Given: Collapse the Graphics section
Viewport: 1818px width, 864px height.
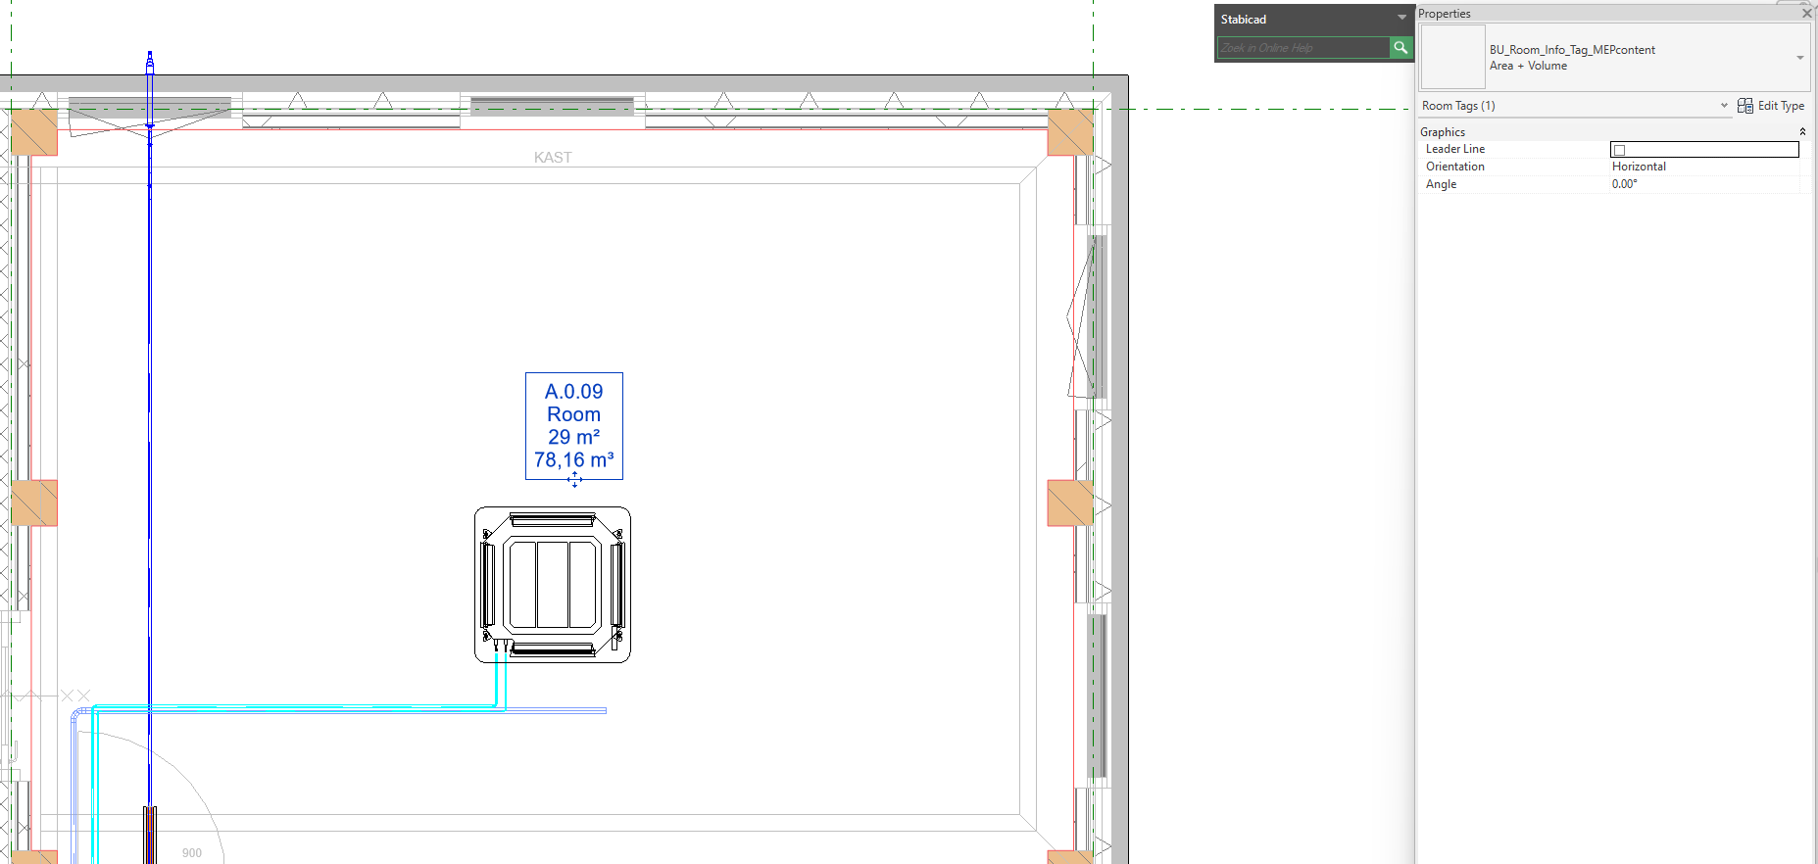Looking at the screenshot, I should tap(1802, 131).
